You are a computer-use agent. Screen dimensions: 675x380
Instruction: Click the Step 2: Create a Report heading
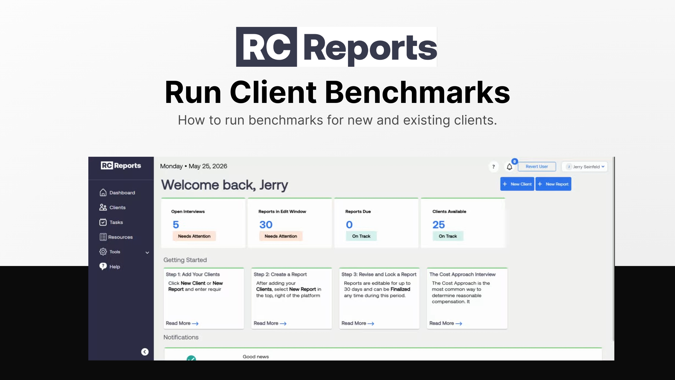coord(280,274)
